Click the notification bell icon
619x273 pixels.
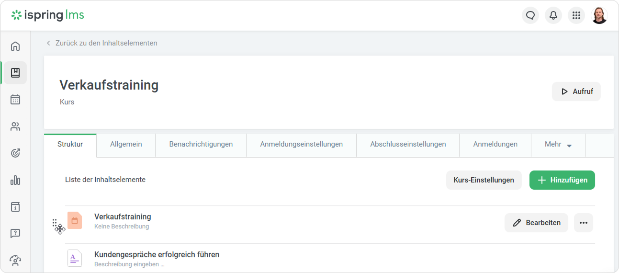(x=553, y=15)
